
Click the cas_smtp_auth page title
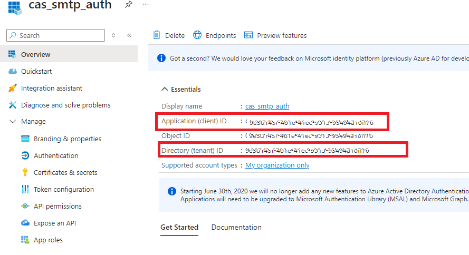click(70, 5)
